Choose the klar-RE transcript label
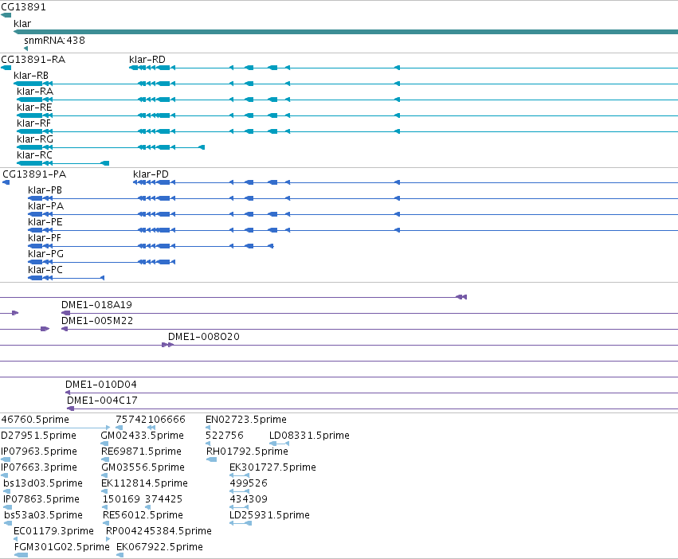678x559 pixels. (34, 107)
